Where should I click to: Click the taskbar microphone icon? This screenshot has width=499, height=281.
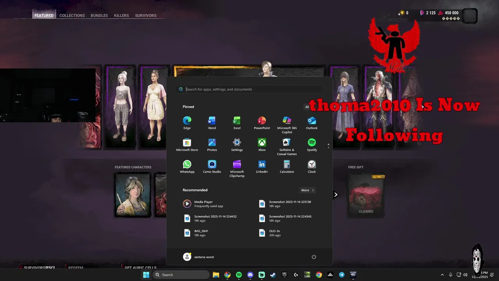451,275
